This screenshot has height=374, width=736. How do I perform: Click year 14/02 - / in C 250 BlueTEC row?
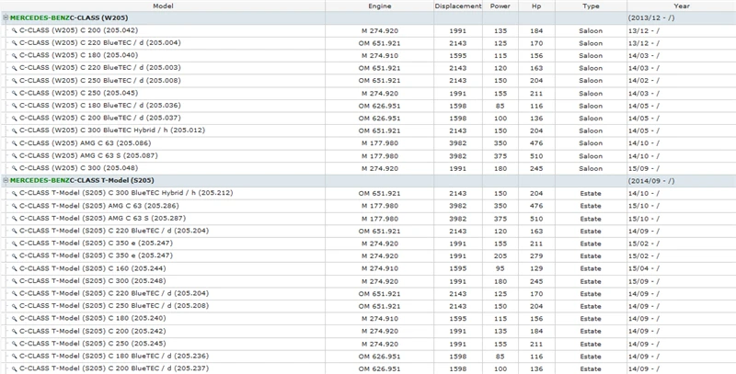(643, 81)
